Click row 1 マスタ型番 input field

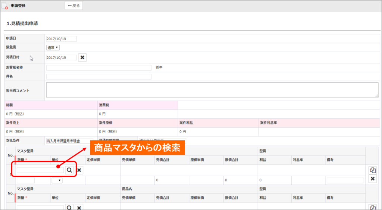[40, 170]
